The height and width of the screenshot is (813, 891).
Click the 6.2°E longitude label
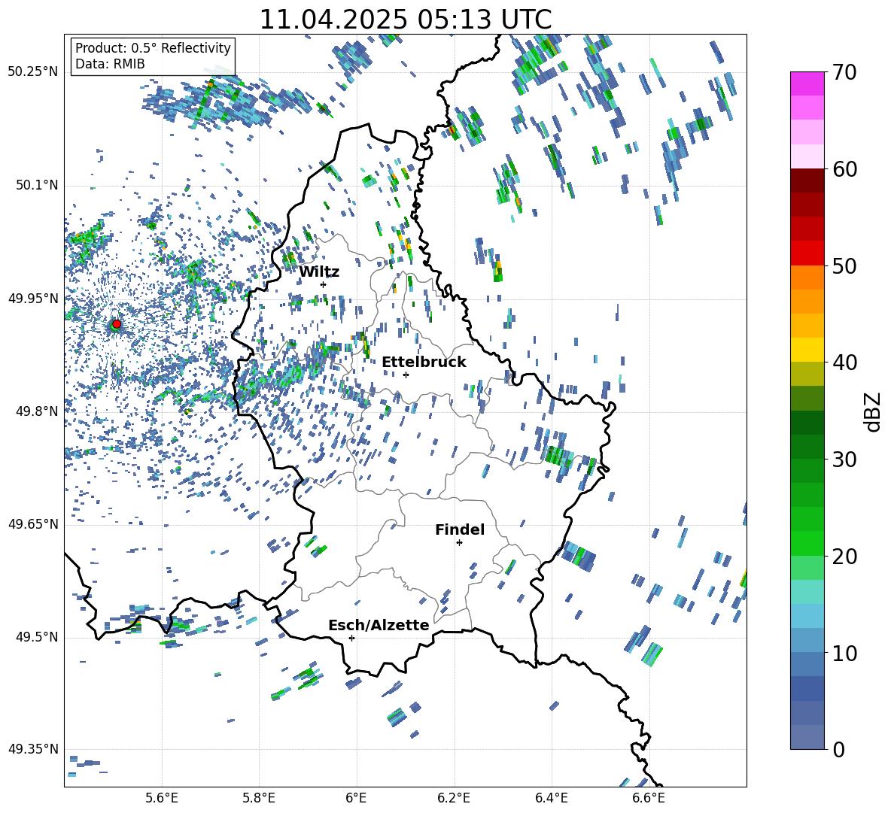[x=454, y=798]
